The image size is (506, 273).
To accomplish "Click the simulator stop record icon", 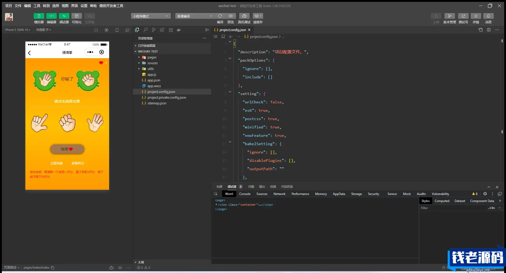I will coord(106,30).
